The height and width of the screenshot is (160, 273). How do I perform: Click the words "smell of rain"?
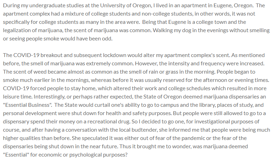[x=143, y=72]
